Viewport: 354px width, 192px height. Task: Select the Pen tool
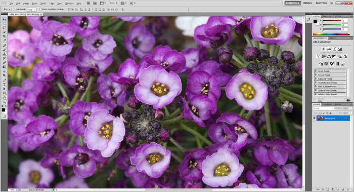tap(4, 80)
